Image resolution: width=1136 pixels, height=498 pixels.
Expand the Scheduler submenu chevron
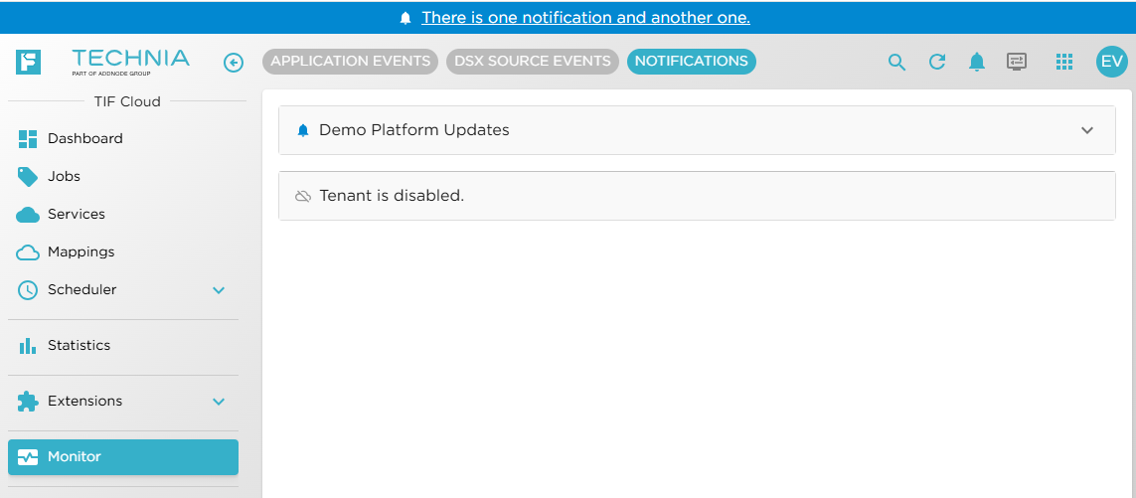pyautogui.click(x=220, y=290)
